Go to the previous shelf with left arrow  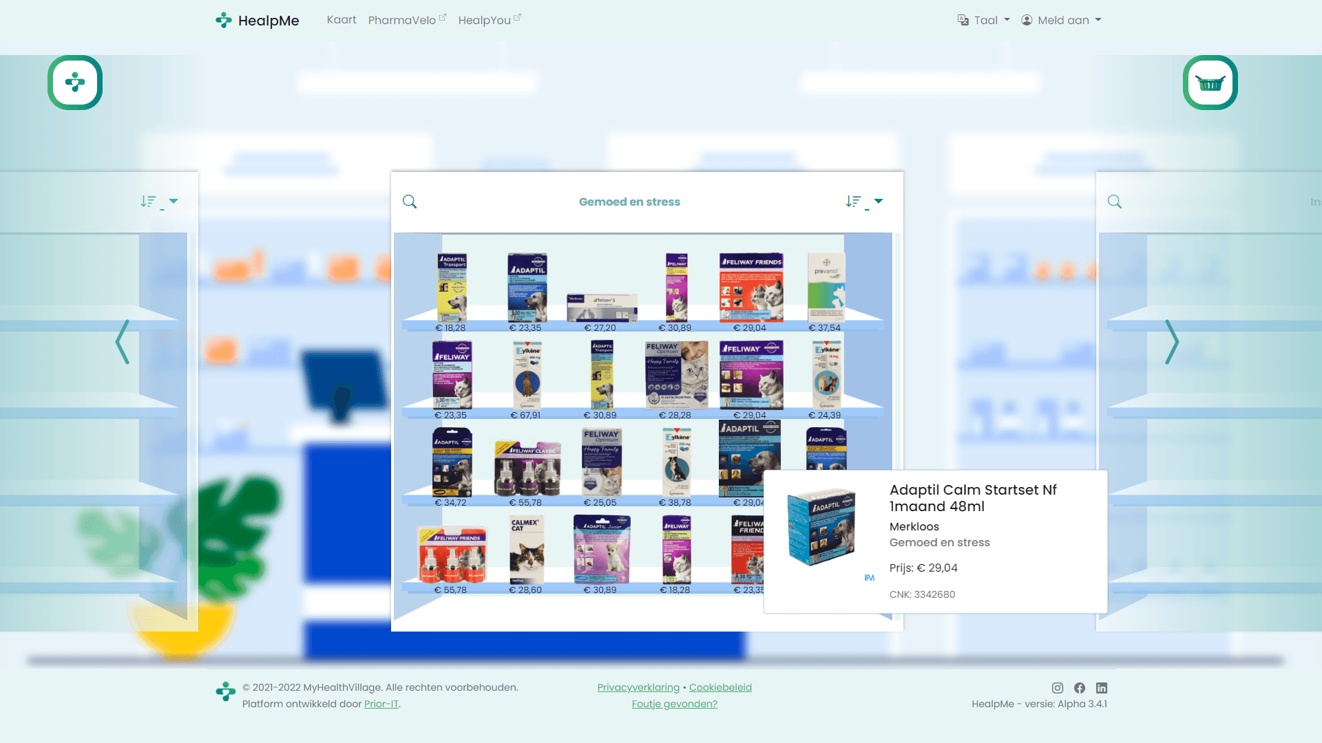pos(123,342)
